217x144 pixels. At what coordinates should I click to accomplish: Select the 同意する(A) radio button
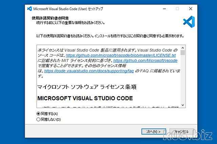[38, 114]
